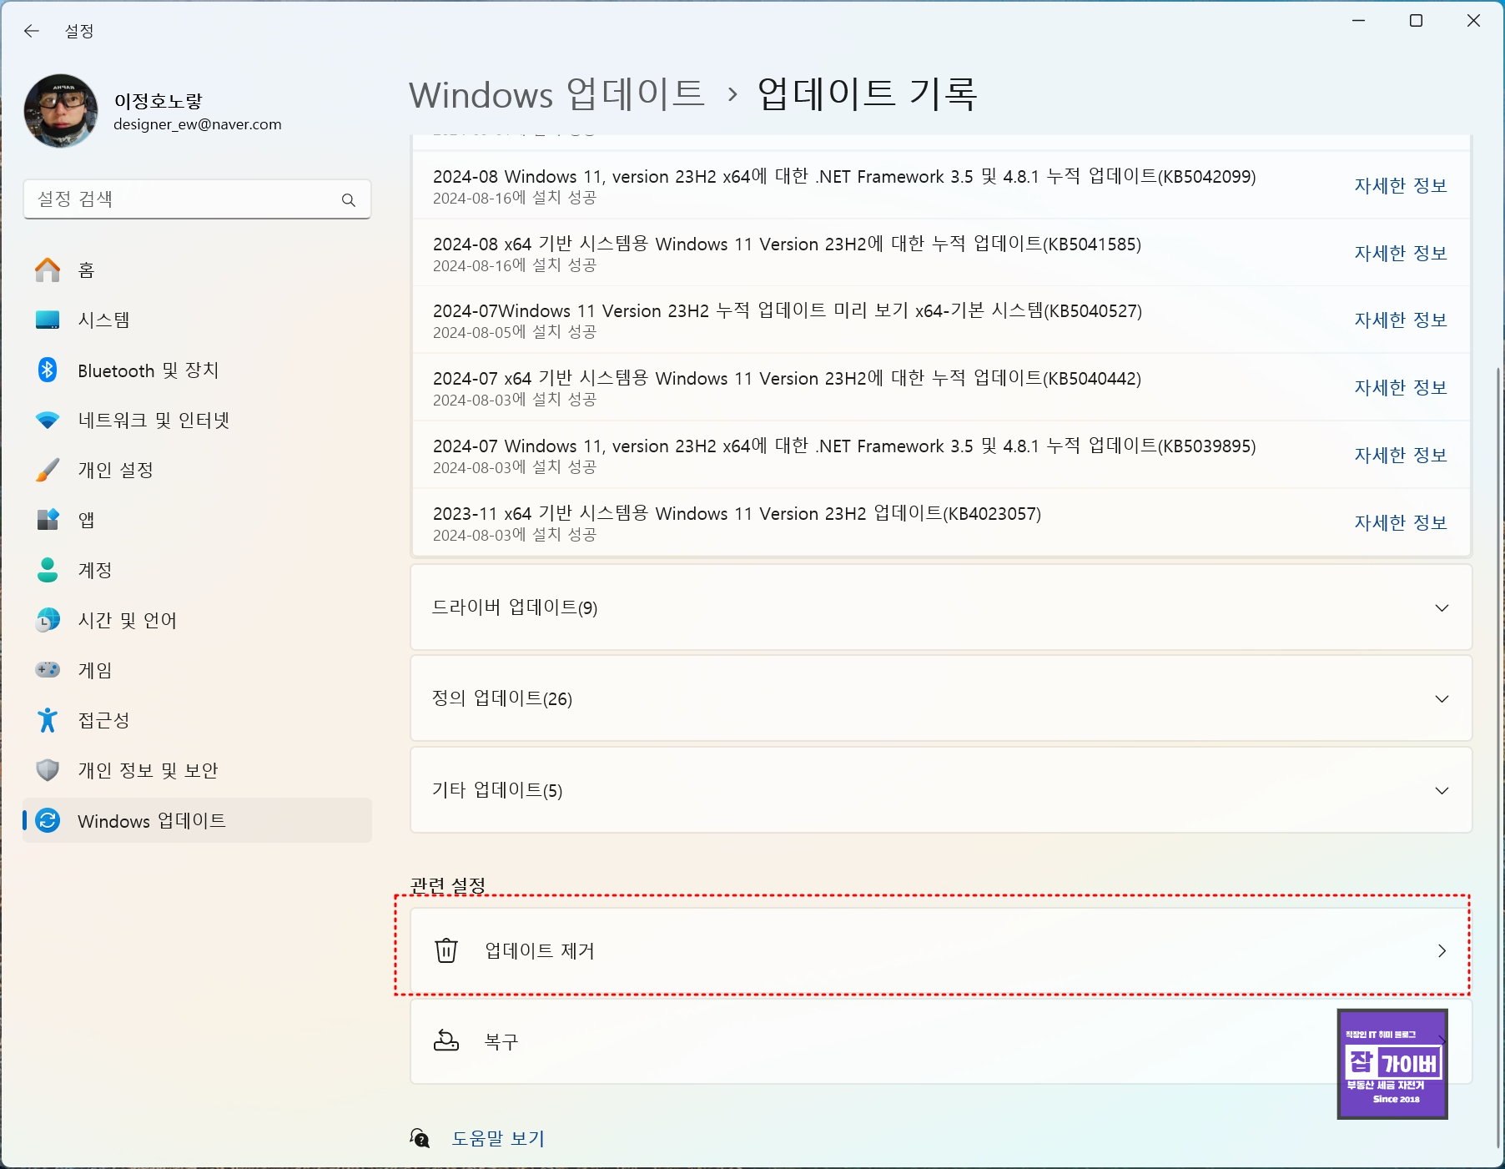
Task: Open the 시간 및 언어 globe clock icon
Action: [48, 620]
